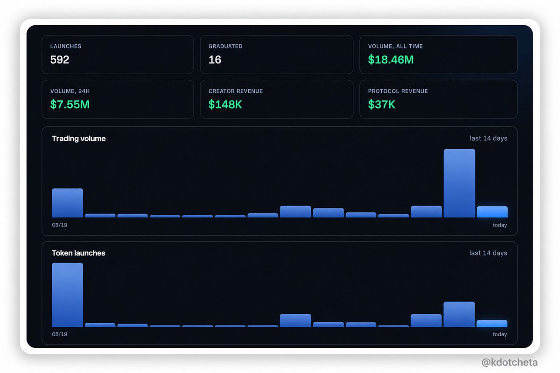Click the VOLUME, ALL TIME label
The height and width of the screenshot is (373, 560).
point(396,46)
